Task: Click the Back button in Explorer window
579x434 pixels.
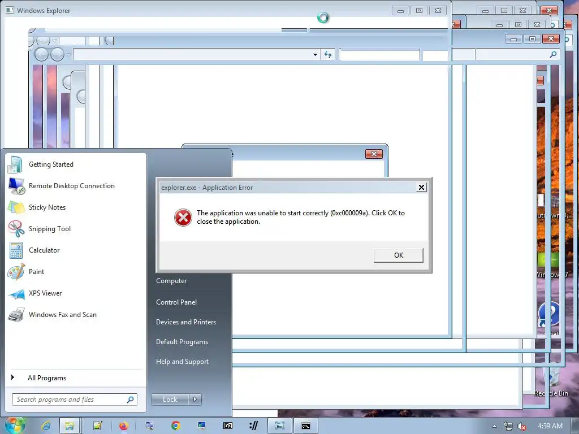Action: pos(41,55)
